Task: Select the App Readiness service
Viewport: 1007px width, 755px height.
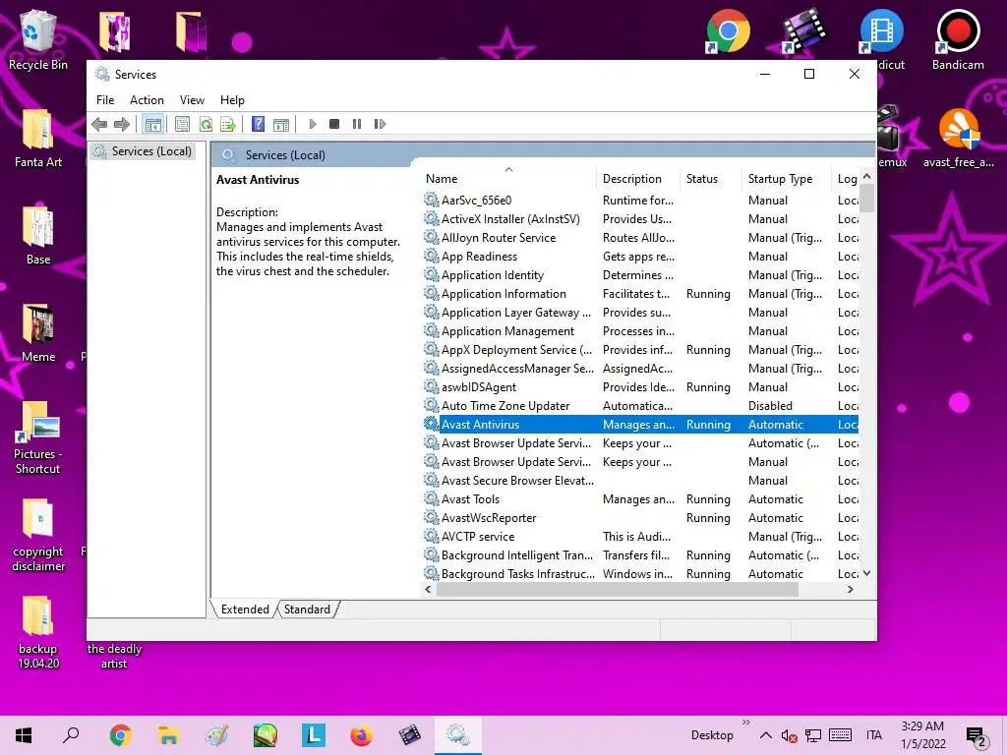Action: click(640, 257)
